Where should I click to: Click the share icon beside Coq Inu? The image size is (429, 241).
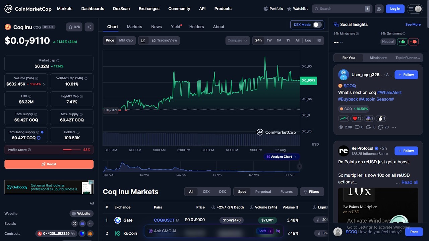[x=89, y=27]
